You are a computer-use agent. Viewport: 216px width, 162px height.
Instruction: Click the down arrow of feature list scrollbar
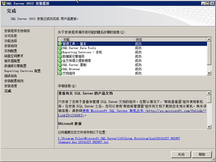coord(209,73)
